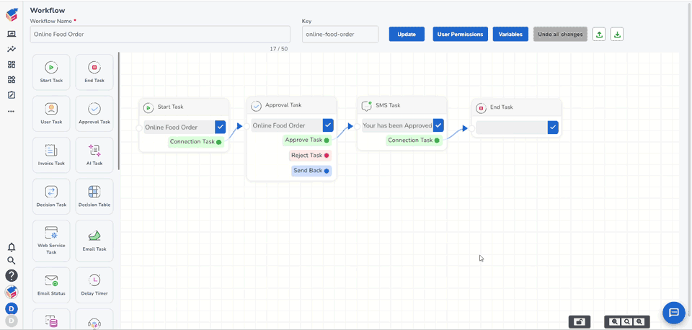Choose the Decision Table icon
Viewport: 692px width, 330px height.
(x=94, y=192)
